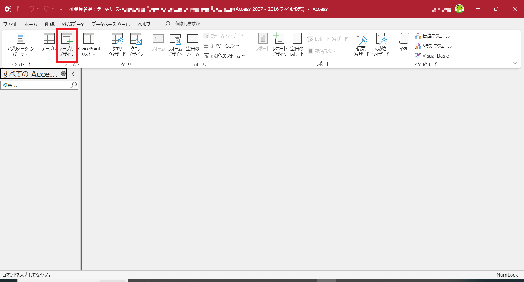
Task: Open the ファイル menu
Action: (x=10, y=24)
